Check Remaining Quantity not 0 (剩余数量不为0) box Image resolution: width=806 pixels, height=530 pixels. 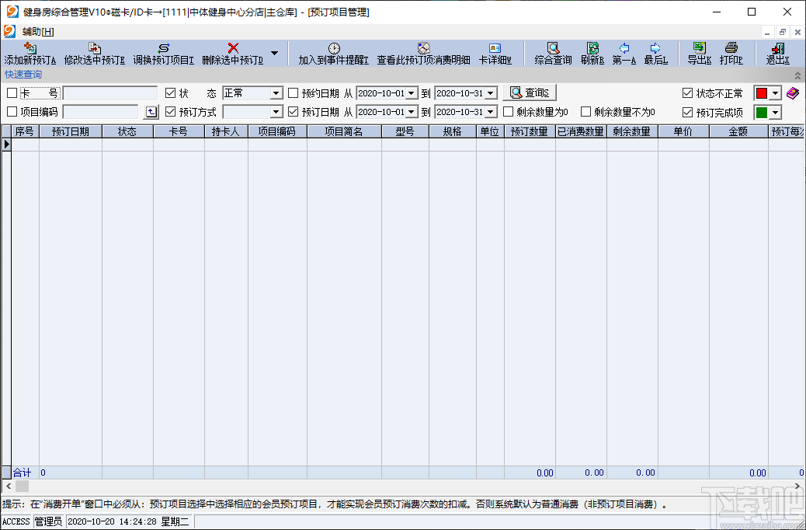(x=585, y=112)
